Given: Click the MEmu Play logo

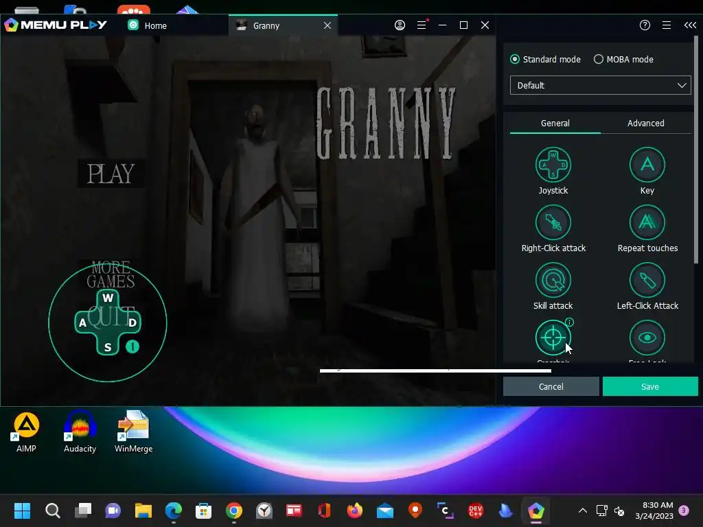Looking at the screenshot, I should [x=56, y=25].
